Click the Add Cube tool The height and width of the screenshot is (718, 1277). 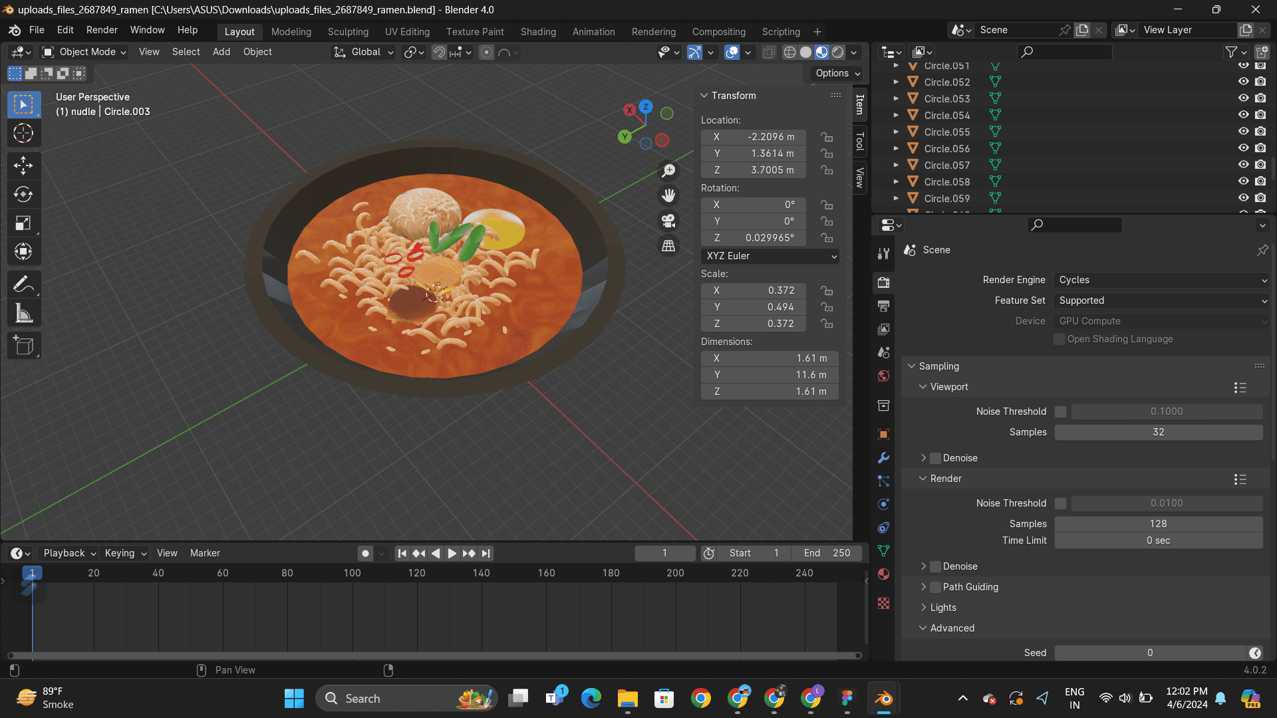click(23, 346)
